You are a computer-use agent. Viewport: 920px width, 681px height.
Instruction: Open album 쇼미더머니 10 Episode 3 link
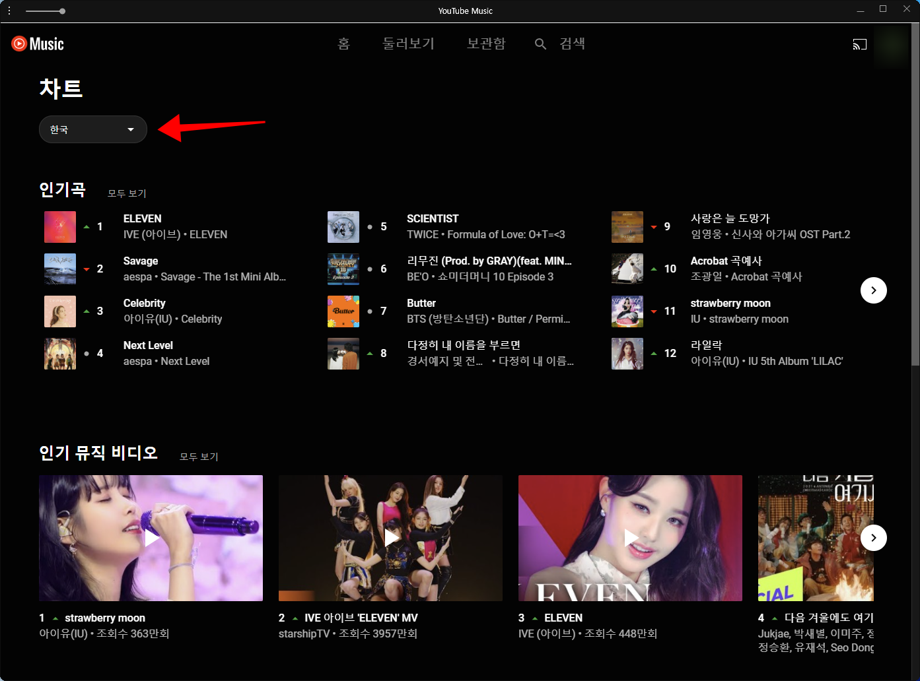[x=496, y=276]
